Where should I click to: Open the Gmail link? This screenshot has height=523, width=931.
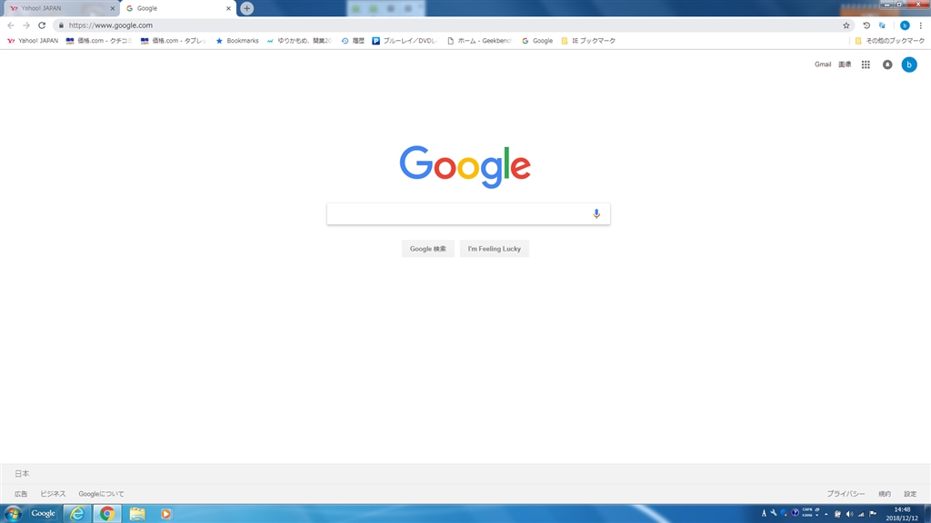pos(822,64)
